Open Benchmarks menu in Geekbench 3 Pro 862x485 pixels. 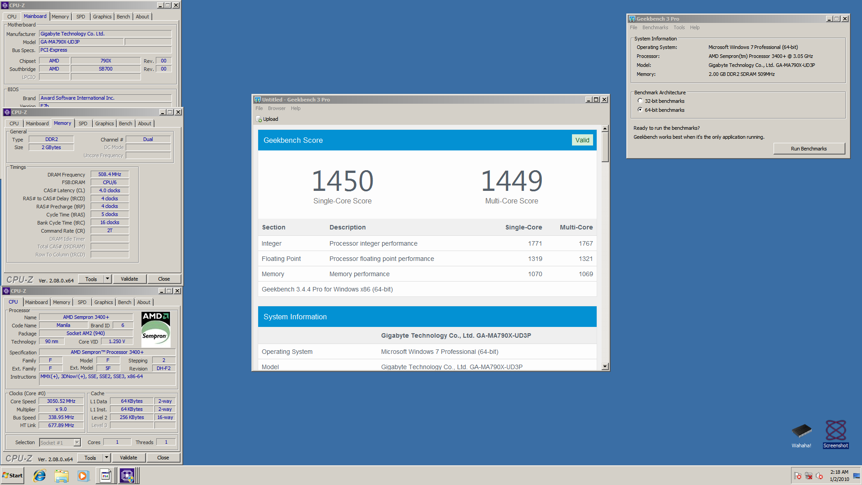(x=655, y=27)
